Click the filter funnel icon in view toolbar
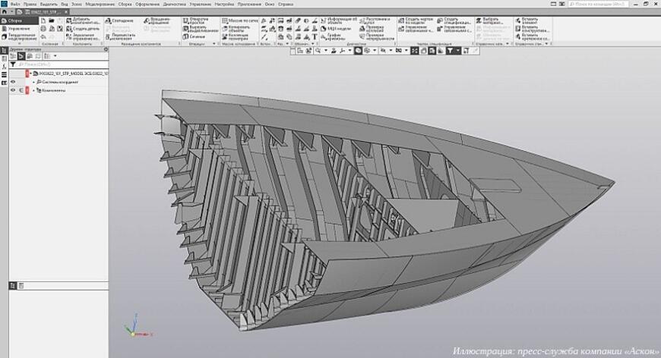The height and width of the screenshot is (358, 661). pos(450,51)
